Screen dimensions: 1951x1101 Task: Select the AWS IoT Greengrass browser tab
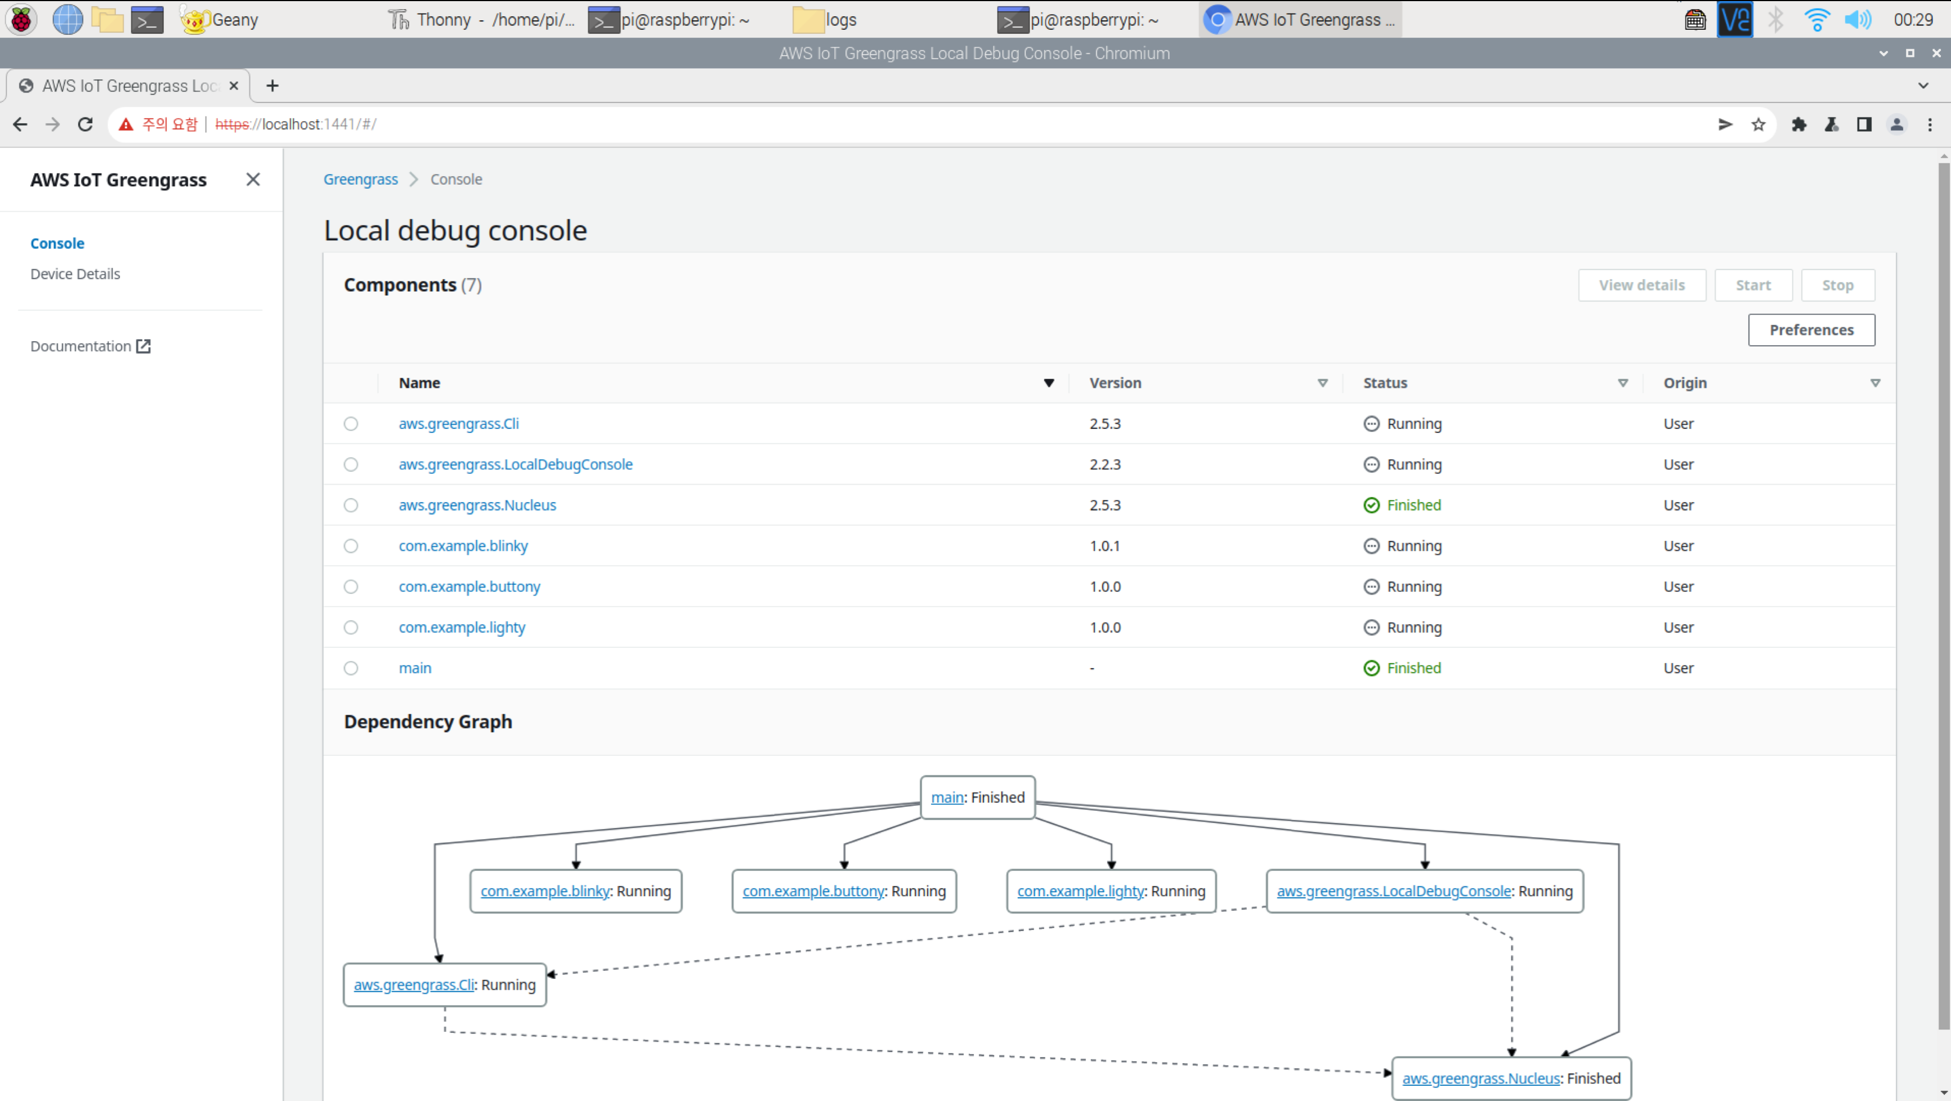click(129, 86)
